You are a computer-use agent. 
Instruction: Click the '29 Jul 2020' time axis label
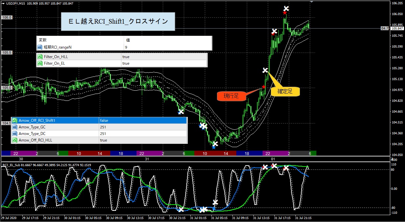coord(9,218)
